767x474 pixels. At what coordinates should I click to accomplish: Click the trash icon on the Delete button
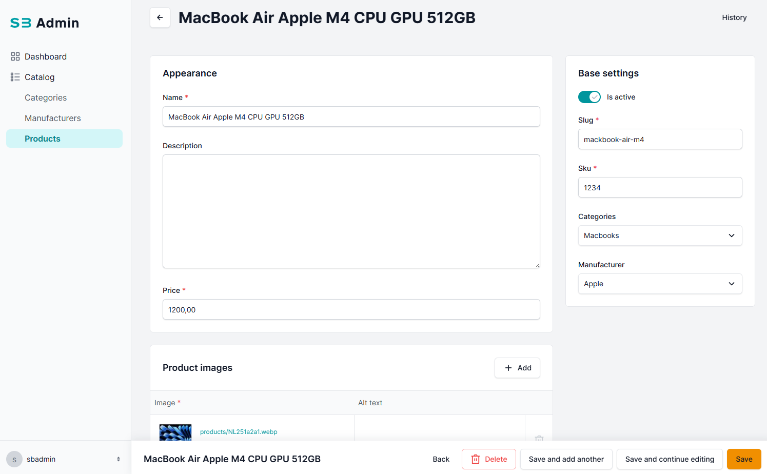click(476, 459)
